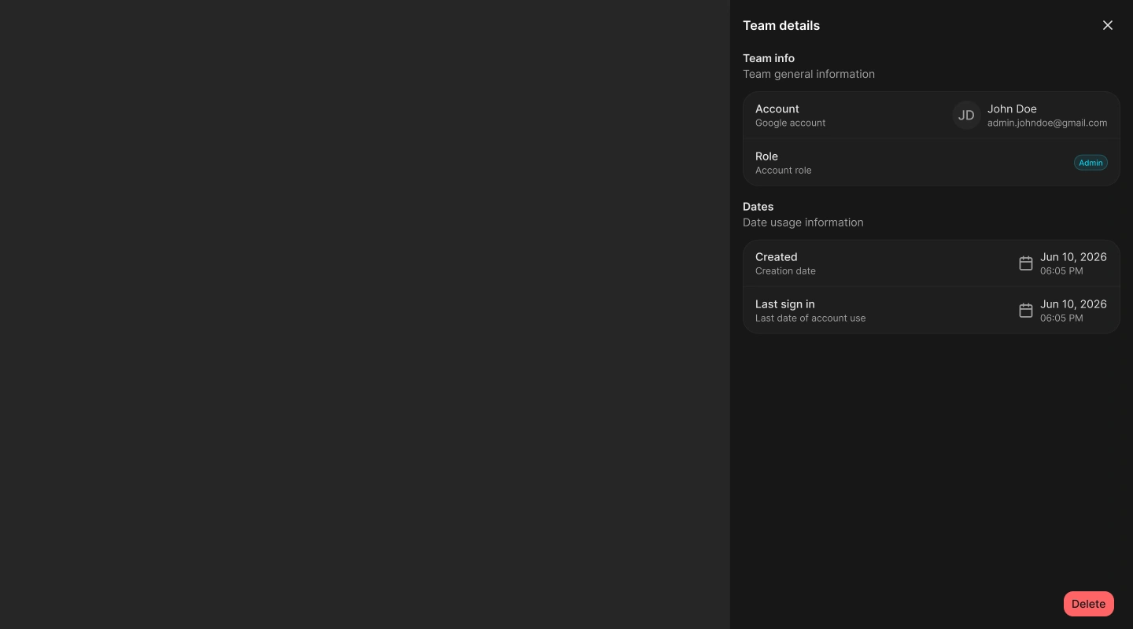
Task: Click the JD avatar circle
Action: [x=966, y=115]
